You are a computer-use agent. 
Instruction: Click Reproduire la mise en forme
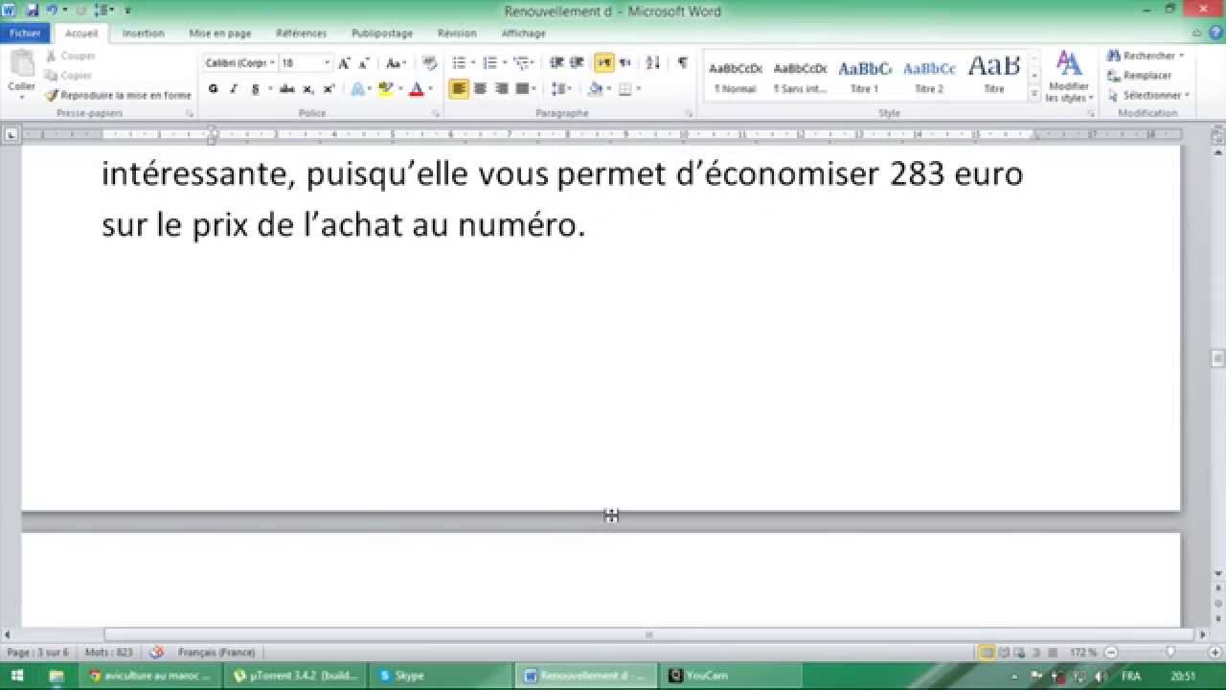point(118,95)
